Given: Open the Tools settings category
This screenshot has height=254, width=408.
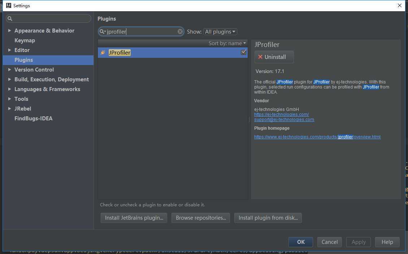Looking at the screenshot, I should (x=21, y=99).
